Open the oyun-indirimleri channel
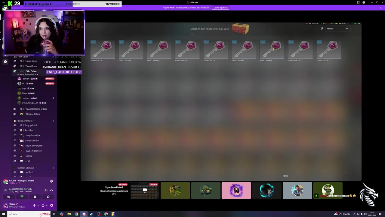 (34, 151)
